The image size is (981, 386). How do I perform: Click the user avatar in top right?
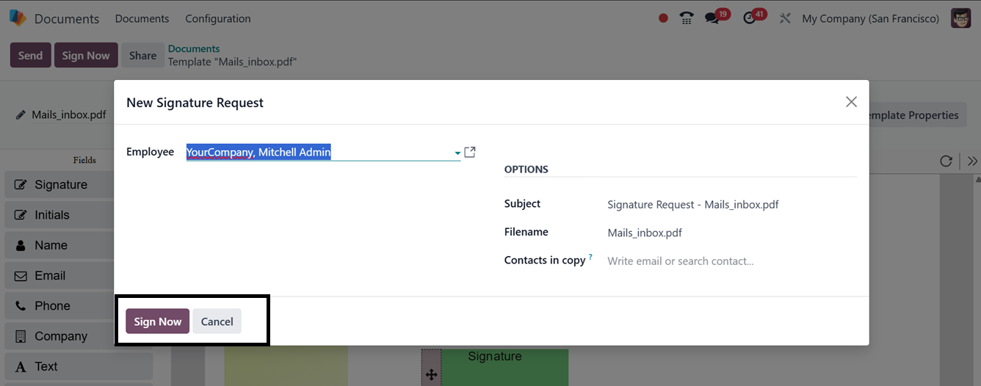[960, 18]
